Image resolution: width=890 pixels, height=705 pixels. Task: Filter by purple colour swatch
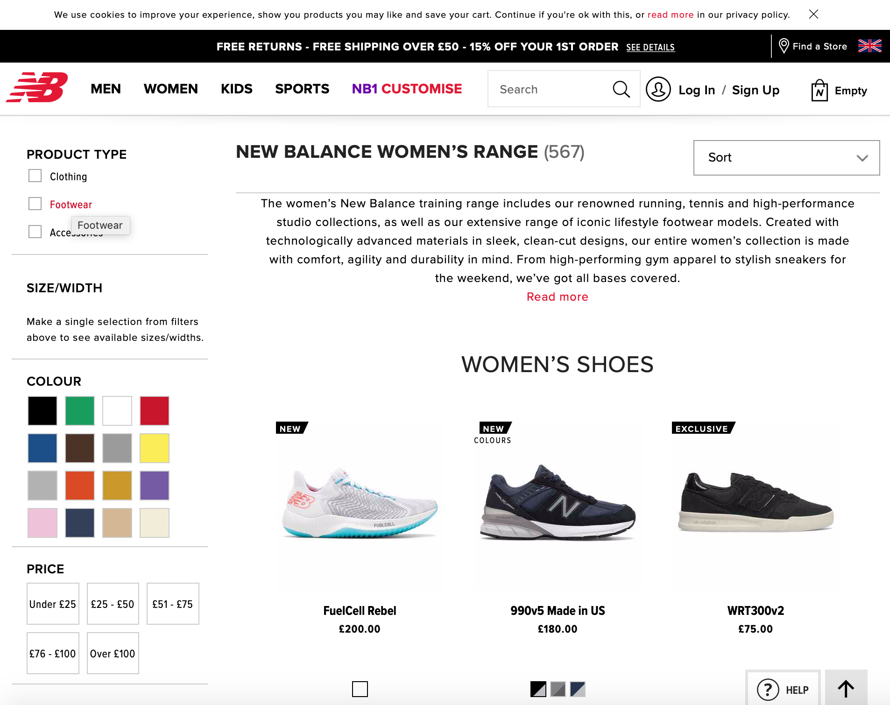click(155, 486)
